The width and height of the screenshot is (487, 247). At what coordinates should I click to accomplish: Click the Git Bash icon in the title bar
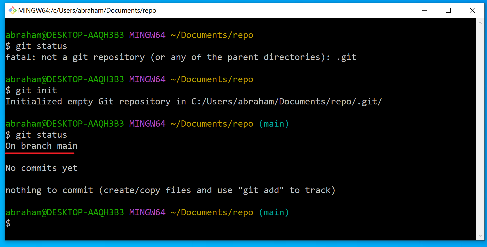(12, 10)
